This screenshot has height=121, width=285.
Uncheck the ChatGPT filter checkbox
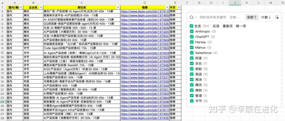[191, 37]
